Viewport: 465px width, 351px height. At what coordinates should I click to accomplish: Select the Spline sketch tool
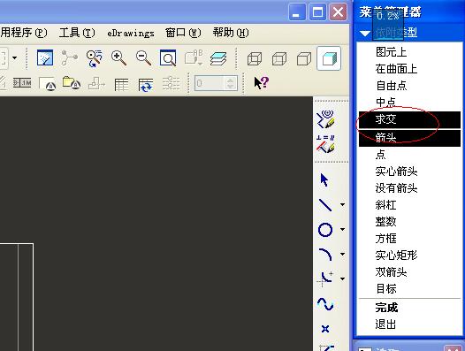point(325,304)
